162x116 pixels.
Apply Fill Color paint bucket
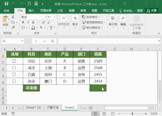coord(33,28)
